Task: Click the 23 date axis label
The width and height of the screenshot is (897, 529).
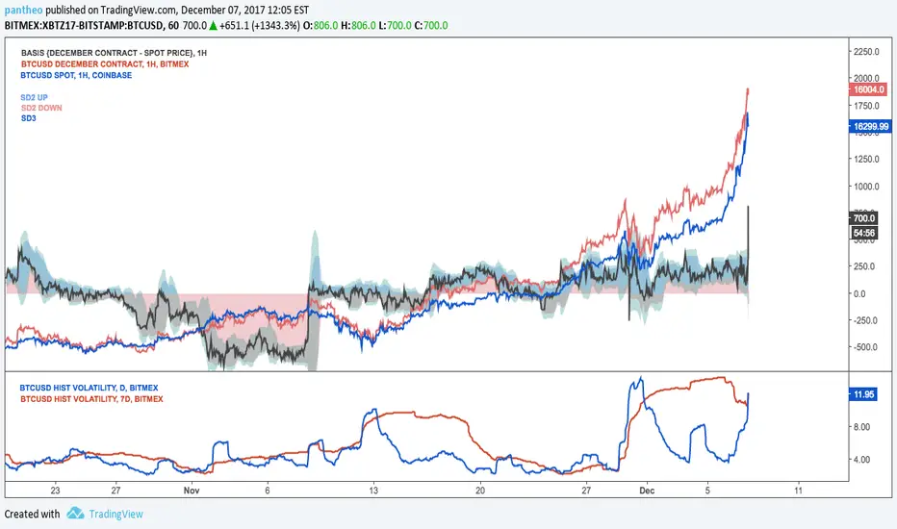Action: point(55,491)
